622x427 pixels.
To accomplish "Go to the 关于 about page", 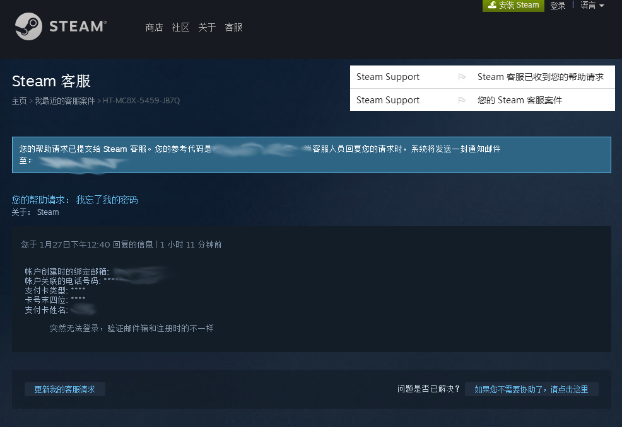I will tap(207, 27).
